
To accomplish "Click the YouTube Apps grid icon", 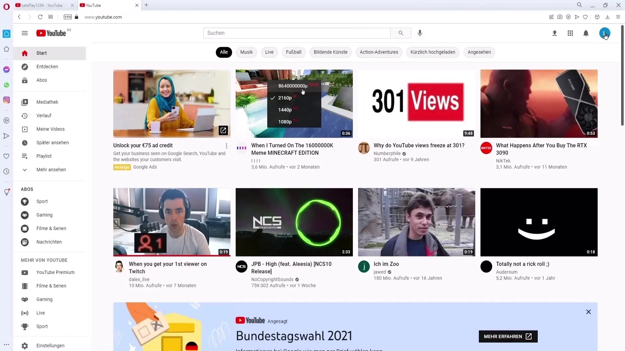I will point(571,33).
